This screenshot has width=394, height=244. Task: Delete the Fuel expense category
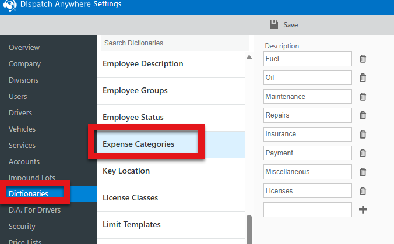pos(363,59)
